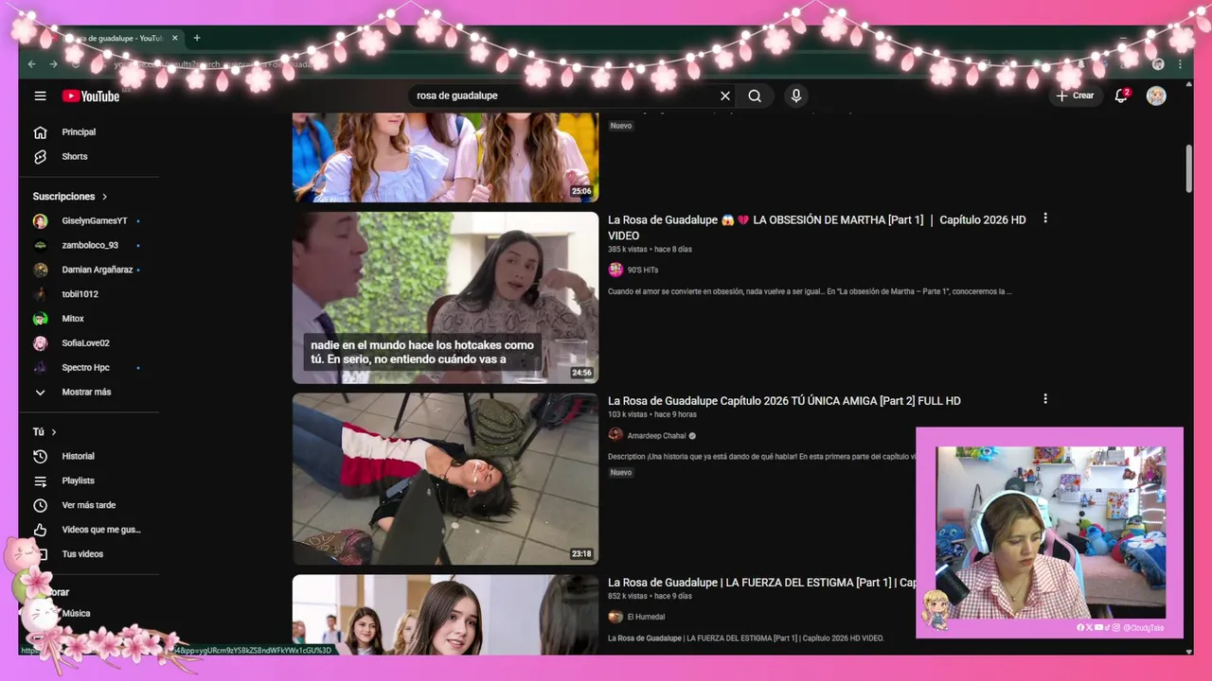The height and width of the screenshot is (681, 1212).
Task: Open the account avatar menu
Action: coord(1156,96)
